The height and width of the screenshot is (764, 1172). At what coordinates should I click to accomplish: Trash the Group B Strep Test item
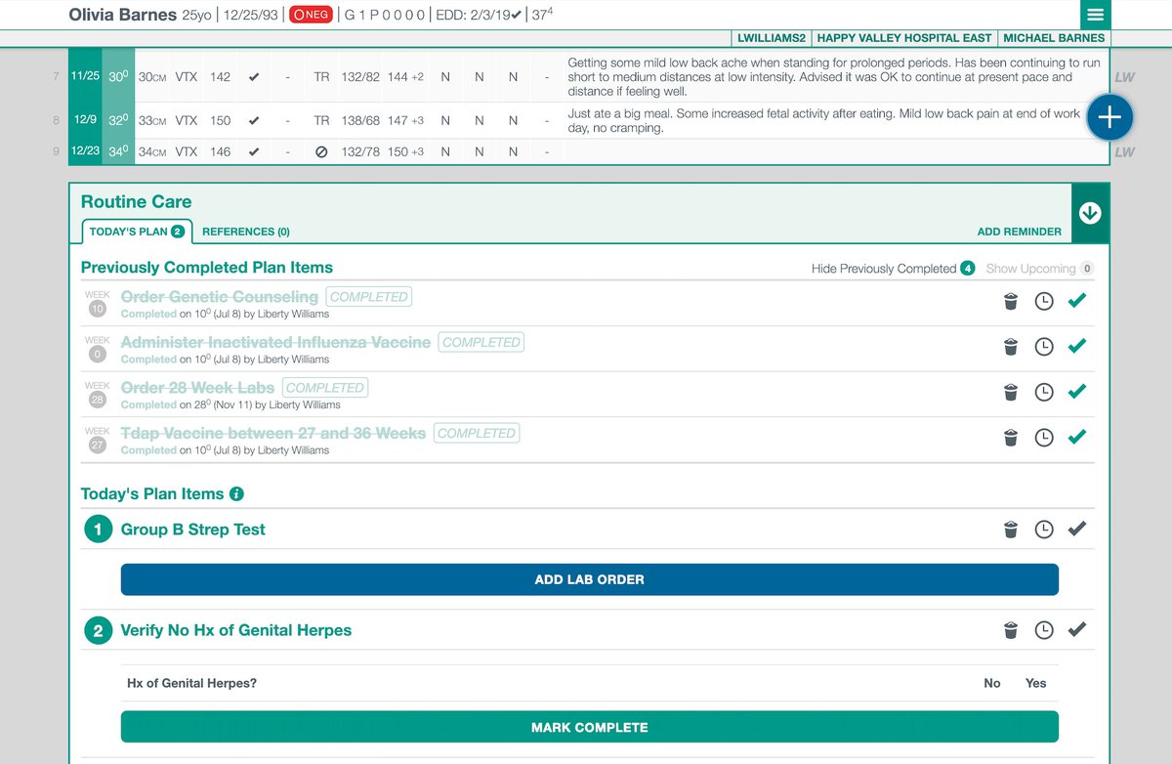click(1011, 530)
